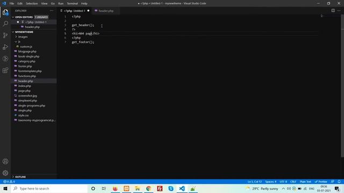Image resolution: width=344 pixels, height=193 pixels.
Task: Click the notifications bell in status bar
Action: click(x=339, y=182)
